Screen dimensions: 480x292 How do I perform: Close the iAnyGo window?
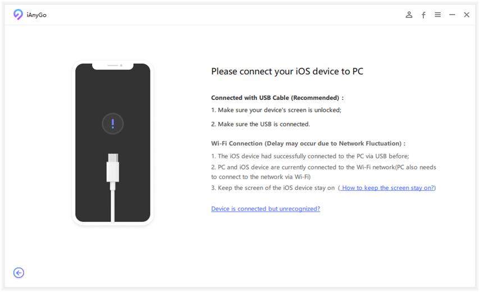(467, 15)
